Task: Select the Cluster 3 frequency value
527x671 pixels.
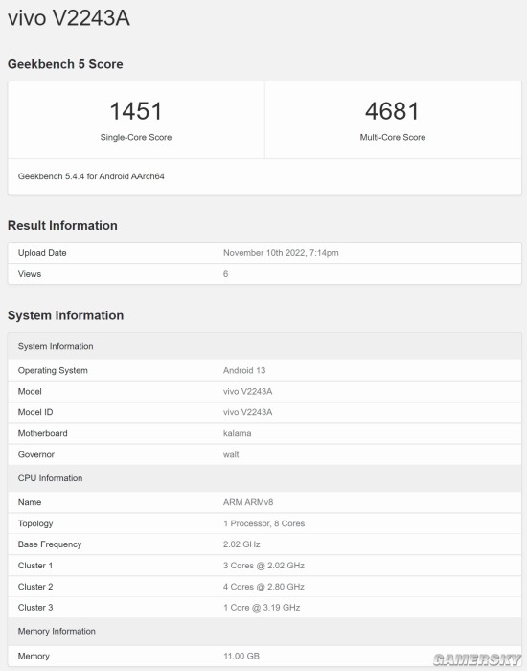Action: point(262,607)
